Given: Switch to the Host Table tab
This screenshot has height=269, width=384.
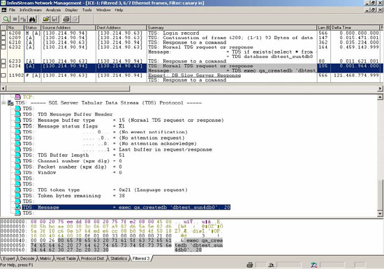Looking at the screenshot, I should tap(66, 259).
